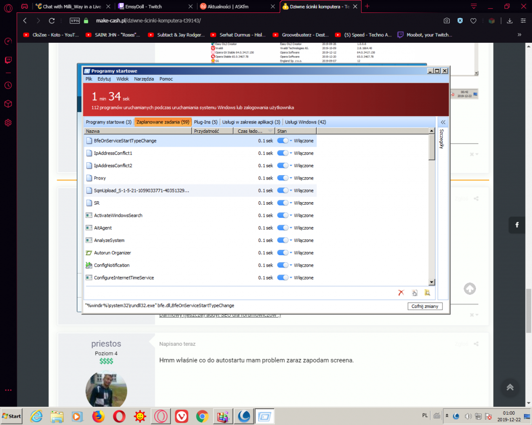
Task: Open history clock icon in sidebar
Action: [x=8, y=85]
